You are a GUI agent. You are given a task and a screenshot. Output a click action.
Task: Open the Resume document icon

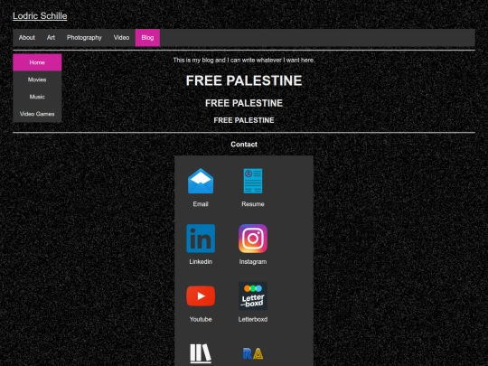[x=253, y=181]
